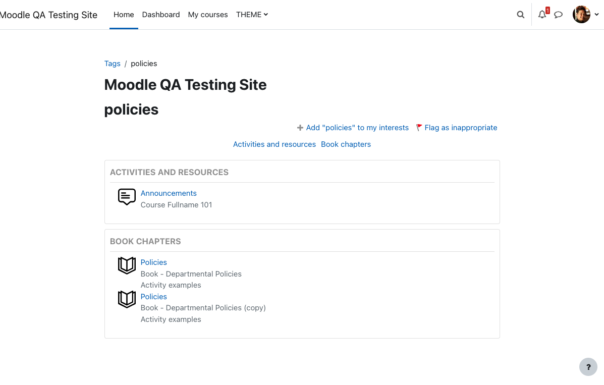
Task: Click the user profile avatar
Action: click(x=581, y=14)
